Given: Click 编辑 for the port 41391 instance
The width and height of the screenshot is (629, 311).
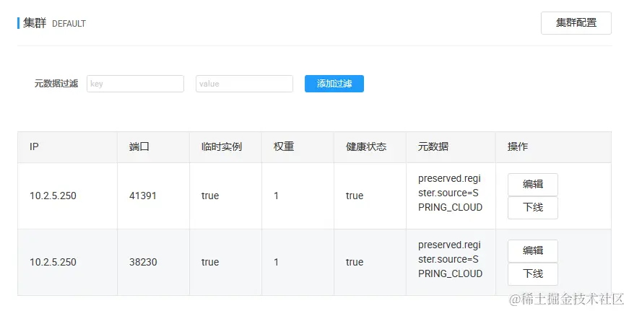Looking at the screenshot, I should [533, 184].
